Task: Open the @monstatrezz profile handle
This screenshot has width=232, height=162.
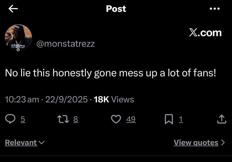Action: (66, 44)
